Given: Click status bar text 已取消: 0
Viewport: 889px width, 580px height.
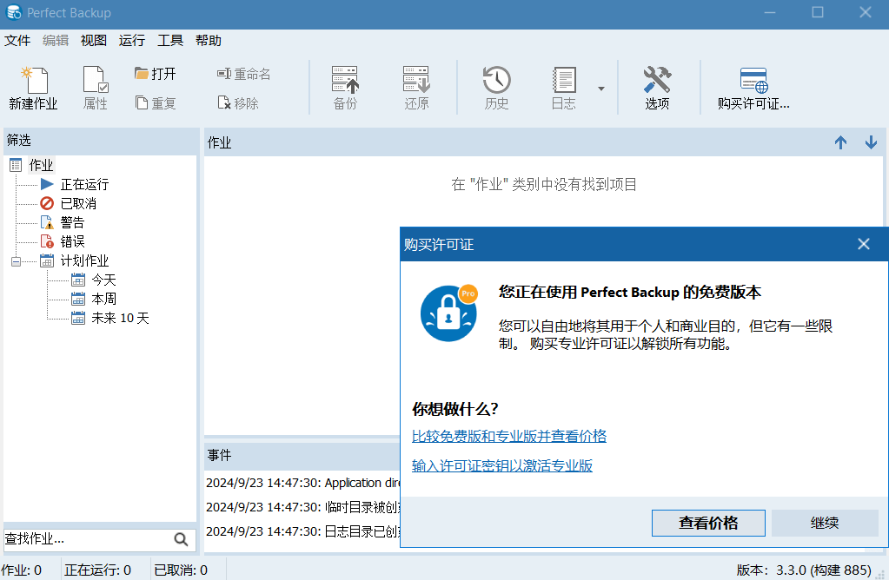Looking at the screenshot, I should (181, 570).
